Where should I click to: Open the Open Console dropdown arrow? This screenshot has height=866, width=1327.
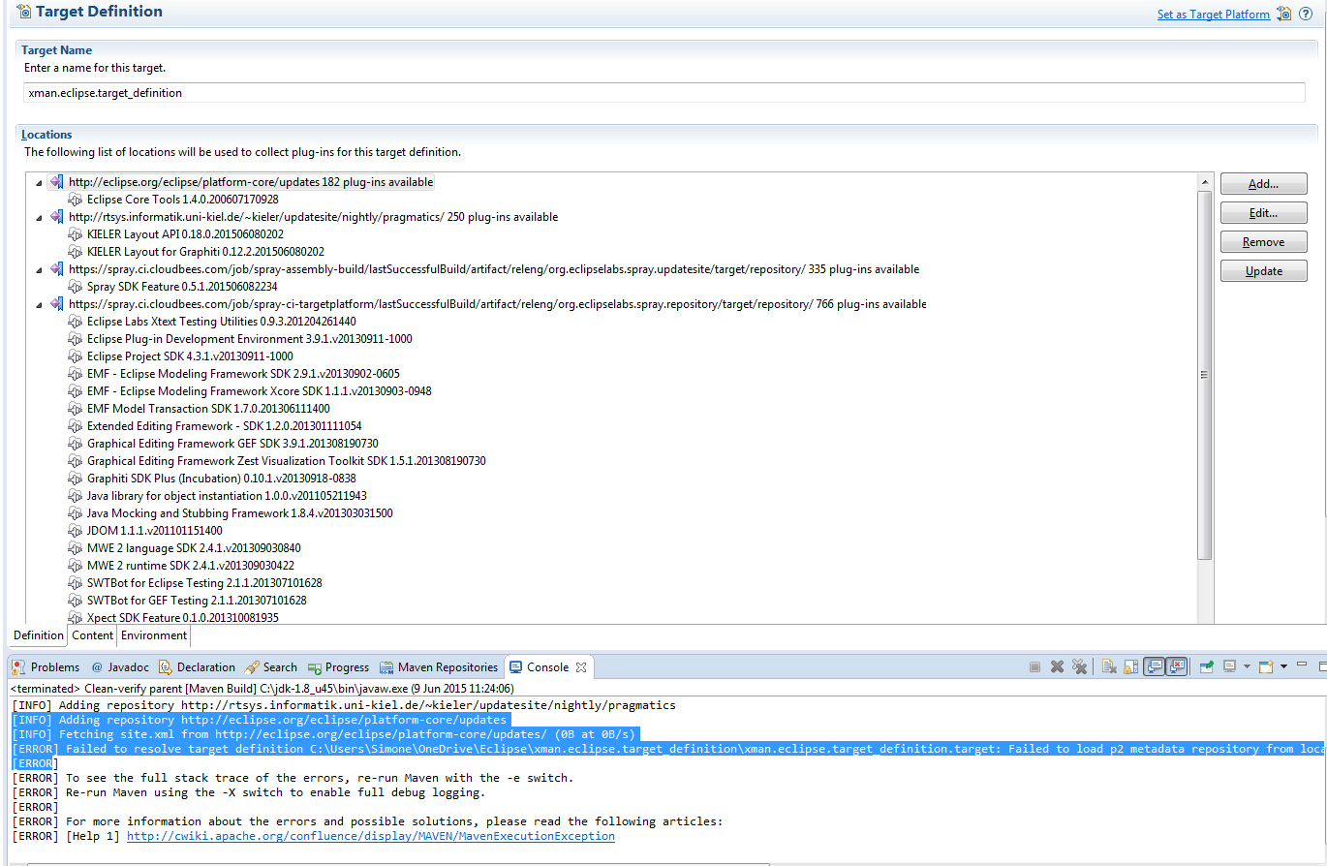coord(1283,666)
